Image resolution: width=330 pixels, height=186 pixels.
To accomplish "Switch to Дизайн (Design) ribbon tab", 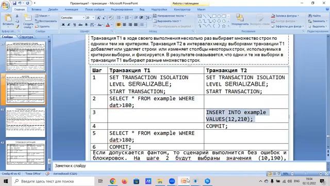I will pos(53,9).
